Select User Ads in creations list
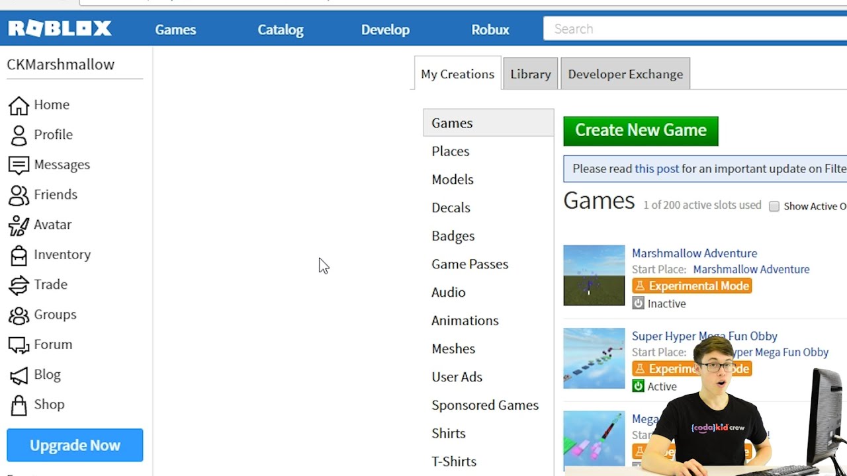This screenshot has width=847, height=476. click(457, 377)
